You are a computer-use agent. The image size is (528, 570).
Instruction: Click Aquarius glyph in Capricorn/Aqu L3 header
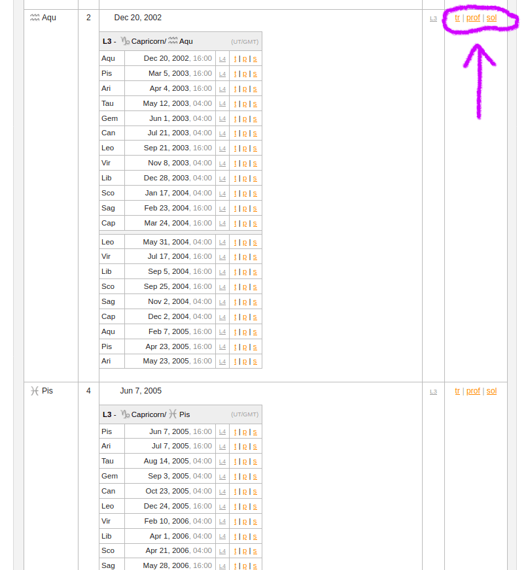pyautogui.click(x=173, y=41)
